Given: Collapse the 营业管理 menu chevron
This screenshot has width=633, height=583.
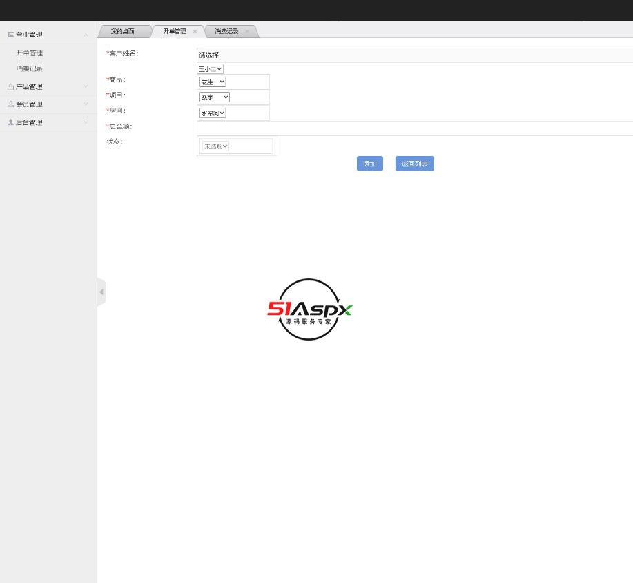Looking at the screenshot, I should (86, 35).
